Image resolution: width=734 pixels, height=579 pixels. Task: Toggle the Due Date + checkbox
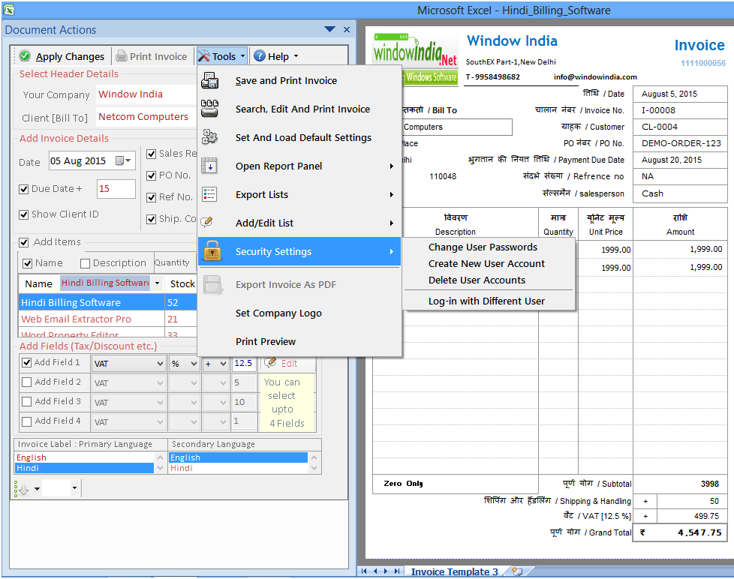(x=23, y=189)
